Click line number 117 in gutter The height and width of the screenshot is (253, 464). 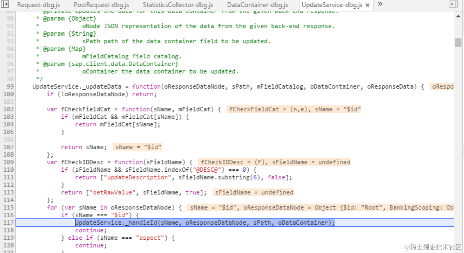tap(9, 222)
